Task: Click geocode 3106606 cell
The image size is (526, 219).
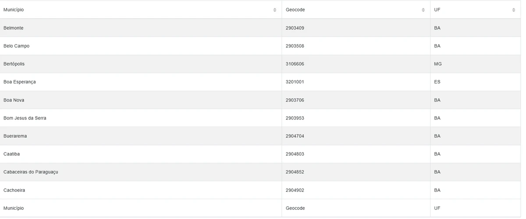Action: coord(295,64)
